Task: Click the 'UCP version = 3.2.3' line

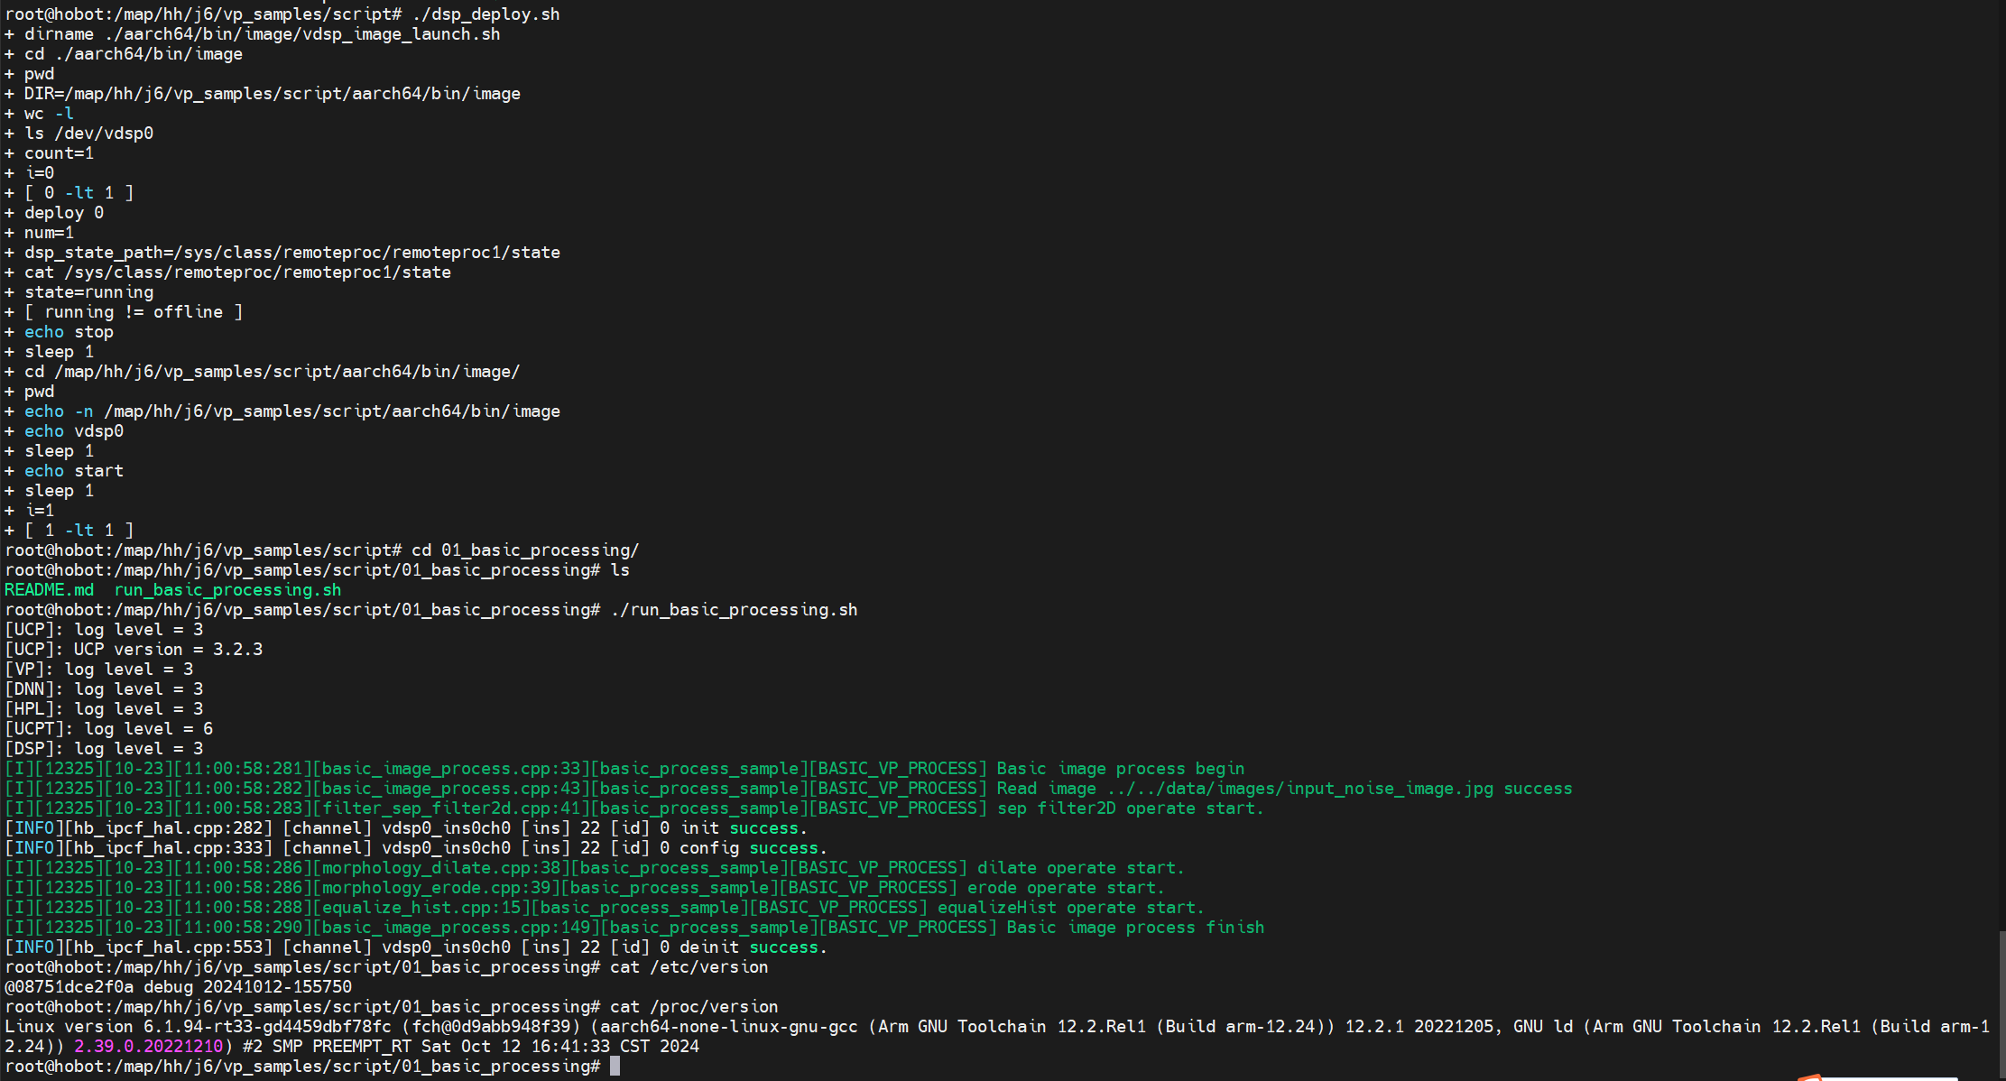Action: tap(135, 650)
